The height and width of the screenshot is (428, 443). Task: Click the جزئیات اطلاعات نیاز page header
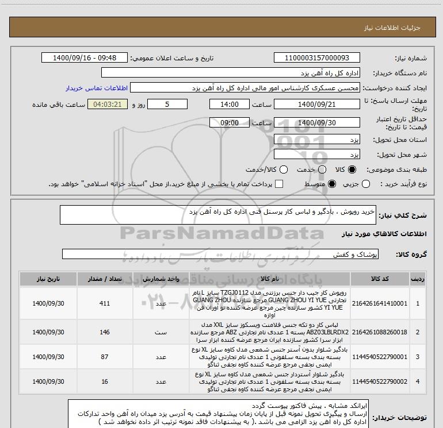coord(392,28)
